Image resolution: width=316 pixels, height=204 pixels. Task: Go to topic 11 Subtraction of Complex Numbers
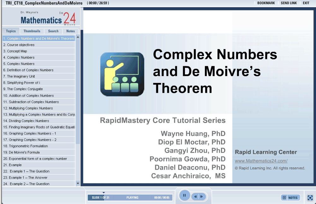click(39, 102)
